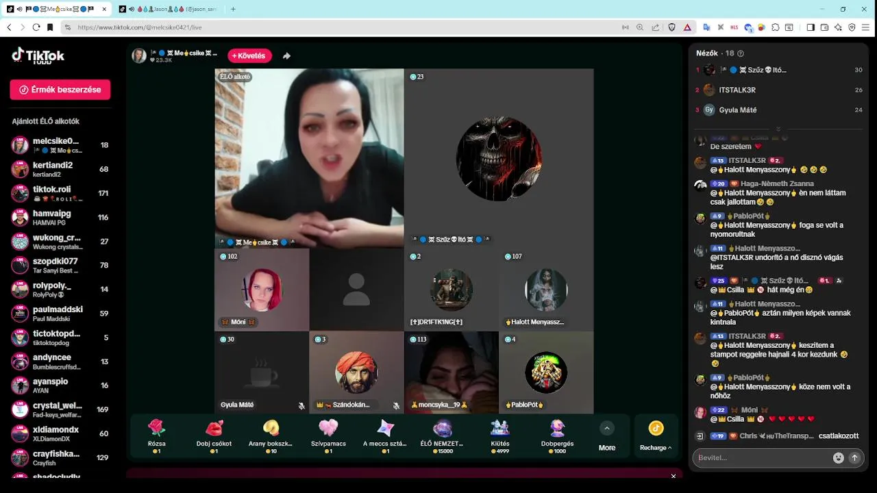Open hamvaipg live from recommended list

pyautogui.click(x=60, y=217)
